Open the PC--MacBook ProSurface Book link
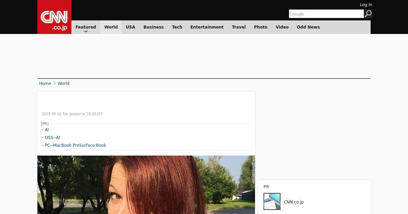 click(x=75, y=145)
